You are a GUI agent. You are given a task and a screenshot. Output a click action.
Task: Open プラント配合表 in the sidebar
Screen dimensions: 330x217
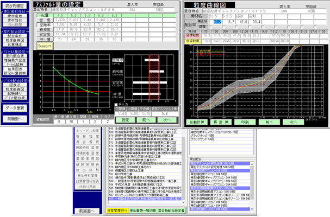[x=15, y=98]
